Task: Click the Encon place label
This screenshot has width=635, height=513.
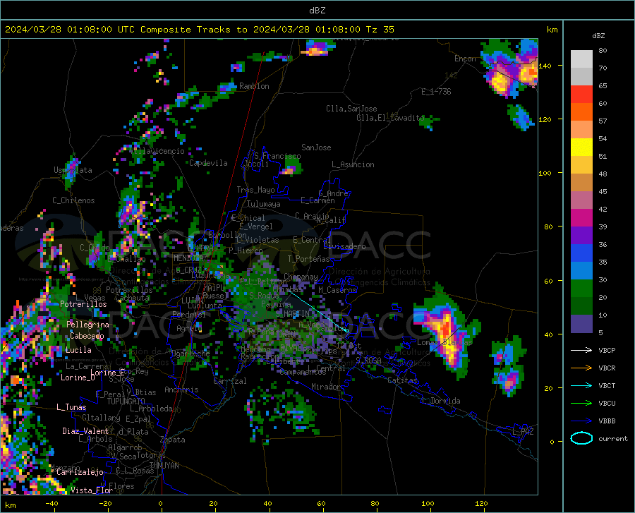Action: [x=465, y=59]
